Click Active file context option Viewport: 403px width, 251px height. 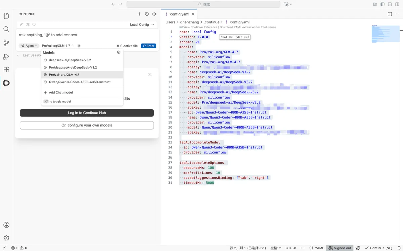point(127,46)
